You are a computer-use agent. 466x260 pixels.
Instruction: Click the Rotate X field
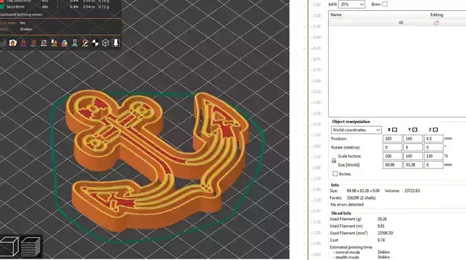(x=392, y=147)
